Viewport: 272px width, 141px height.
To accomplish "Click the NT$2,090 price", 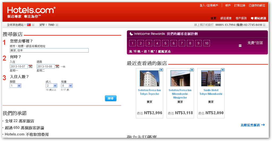I will coord(215,113).
